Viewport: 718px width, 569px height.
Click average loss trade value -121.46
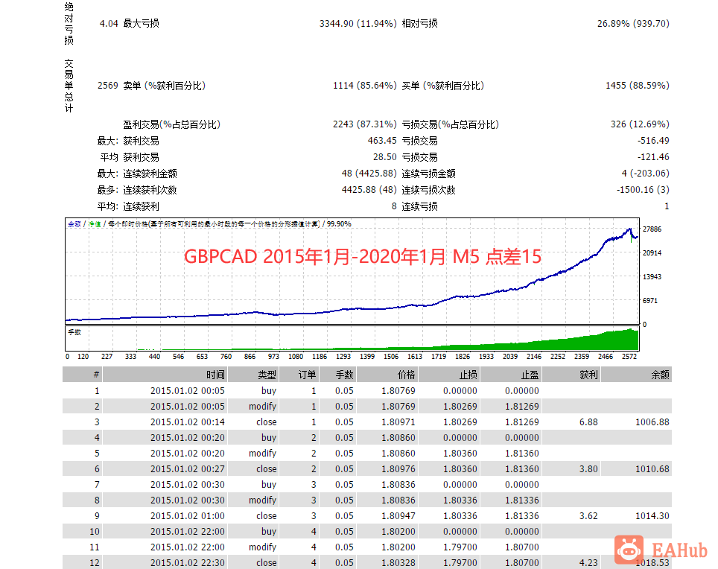[x=653, y=157]
